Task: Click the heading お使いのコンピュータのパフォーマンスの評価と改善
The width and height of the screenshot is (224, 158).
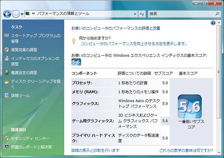Action: click(115, 28)
